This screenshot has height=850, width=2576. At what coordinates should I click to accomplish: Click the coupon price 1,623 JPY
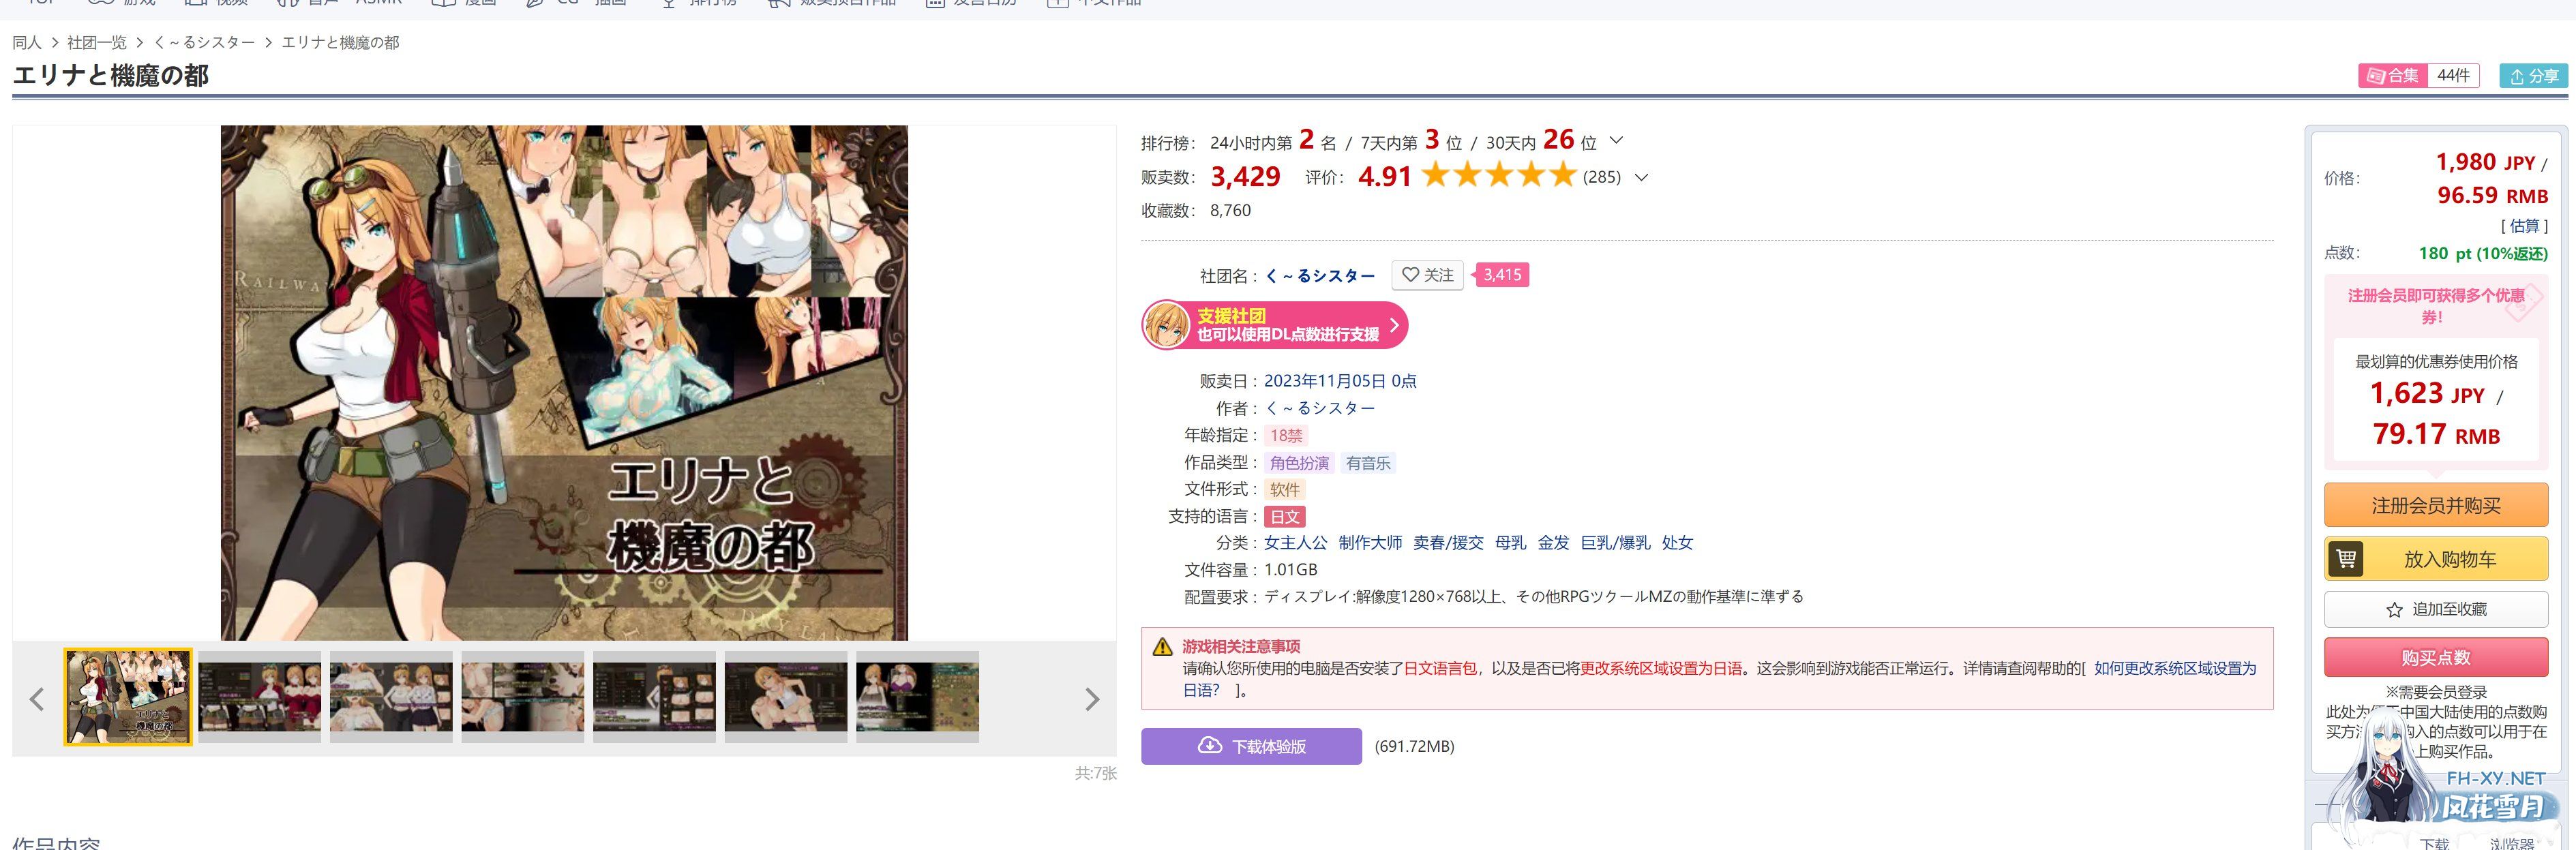[x=2427, y=393]
